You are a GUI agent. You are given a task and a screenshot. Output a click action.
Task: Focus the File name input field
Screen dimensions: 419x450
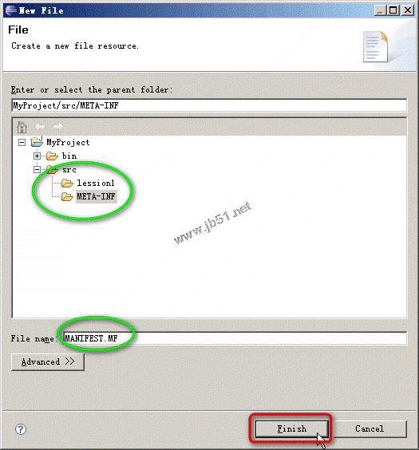click(235, 338)
